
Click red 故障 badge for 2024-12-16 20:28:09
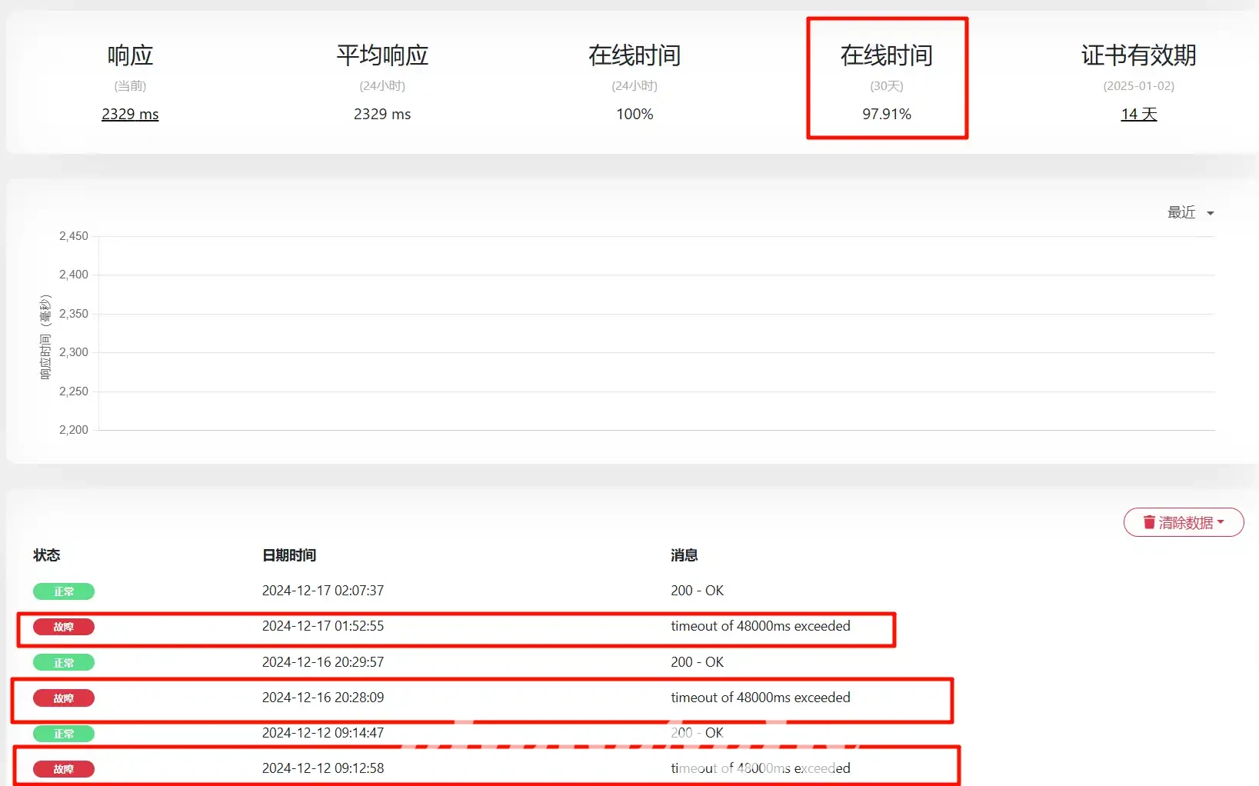[64, 698]
